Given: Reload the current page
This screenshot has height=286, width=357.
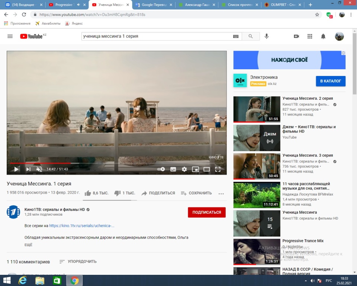Looking at the screenshot, I should click(x=24, y=15).
